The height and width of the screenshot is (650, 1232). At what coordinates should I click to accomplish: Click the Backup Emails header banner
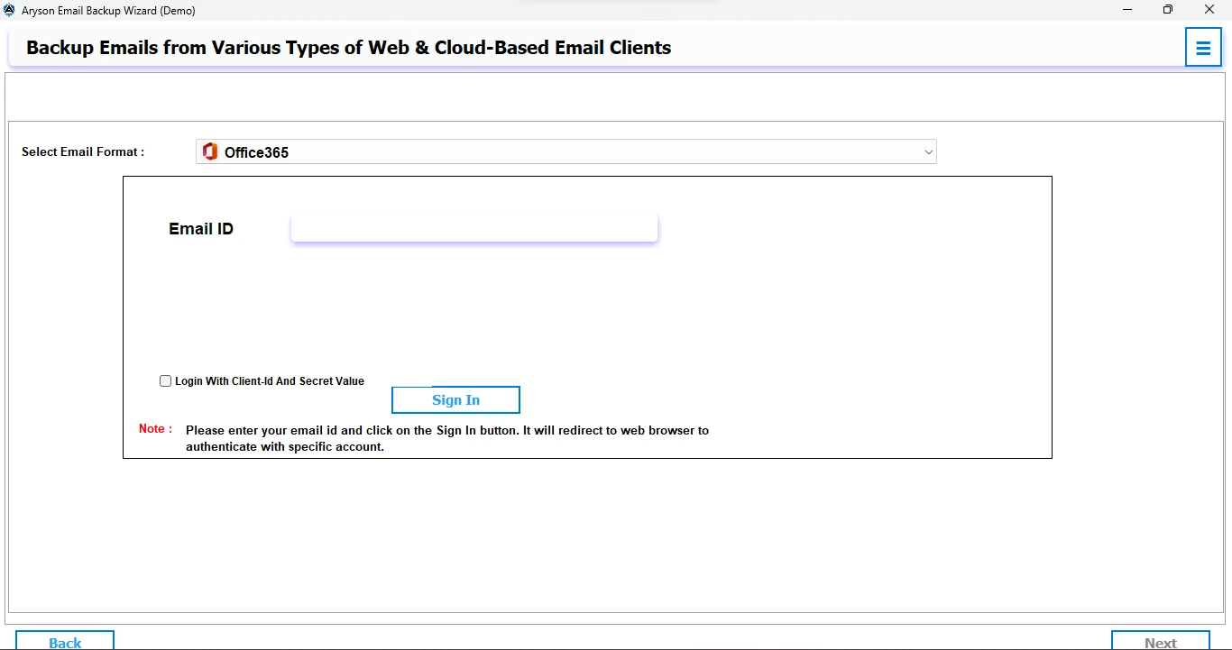(348, 47)
